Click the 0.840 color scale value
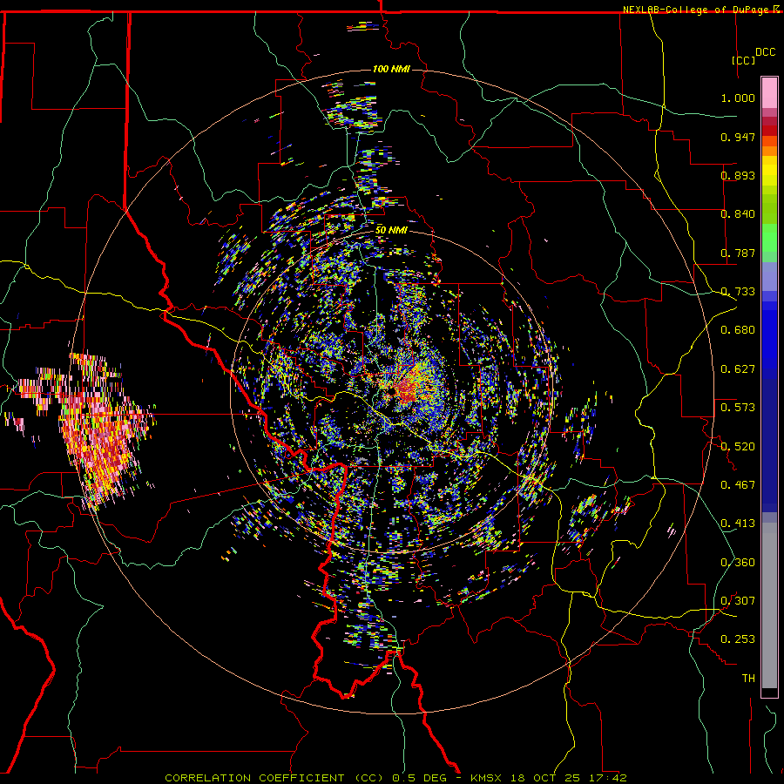 tap(738, 214)
